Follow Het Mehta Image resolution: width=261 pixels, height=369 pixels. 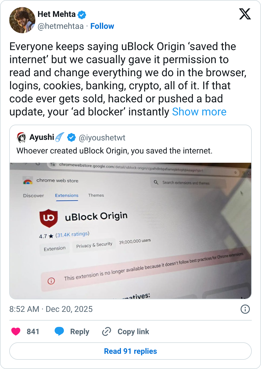[x=102, y=26]
